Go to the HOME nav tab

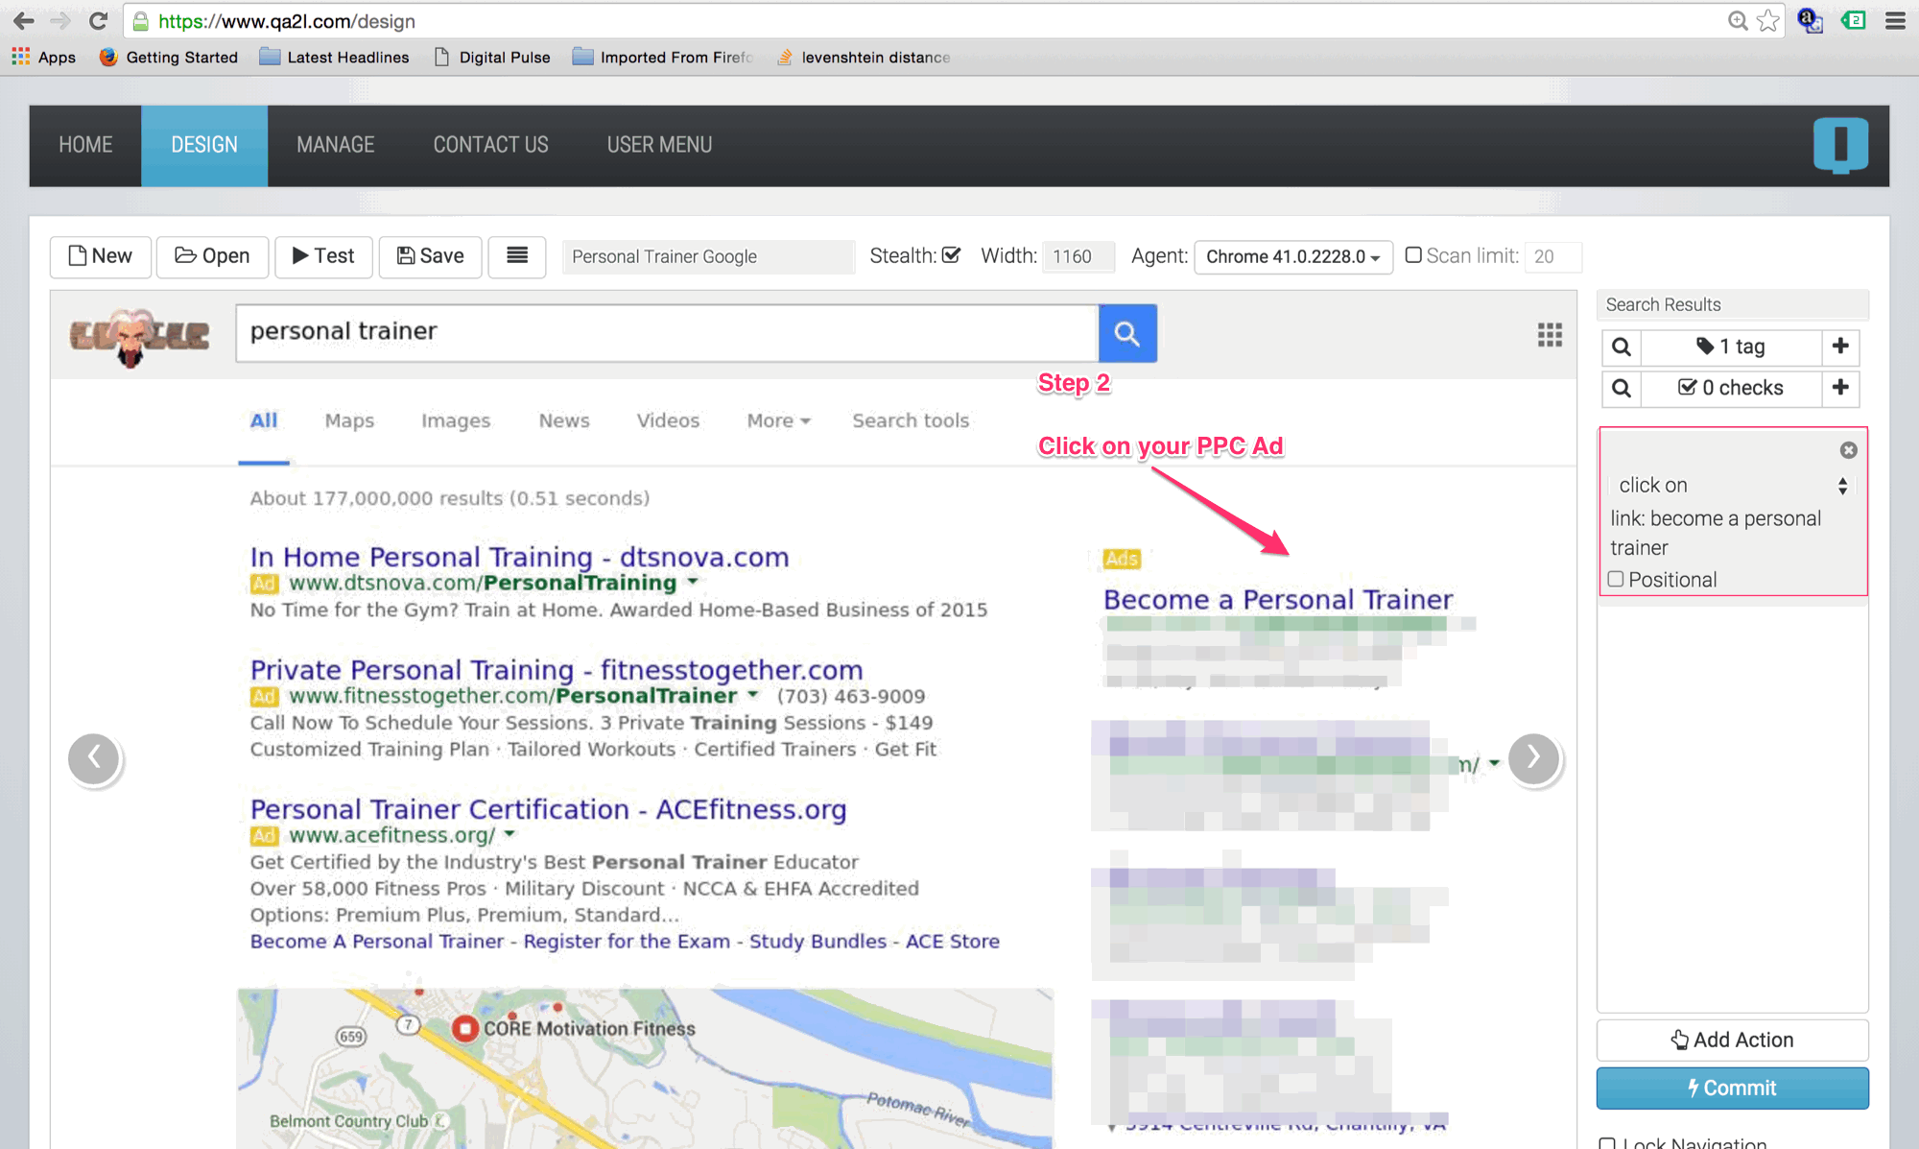click(85, 145)
